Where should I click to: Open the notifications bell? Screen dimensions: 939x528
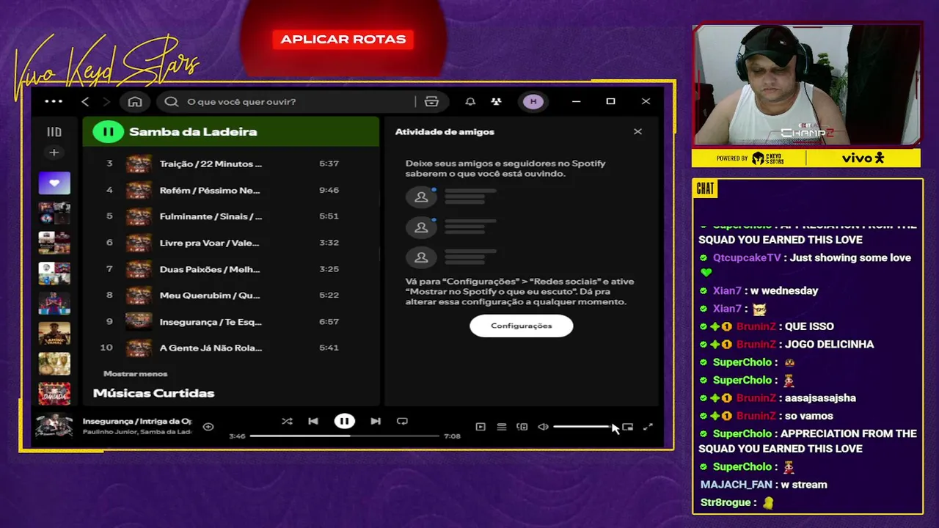[470, 101]
